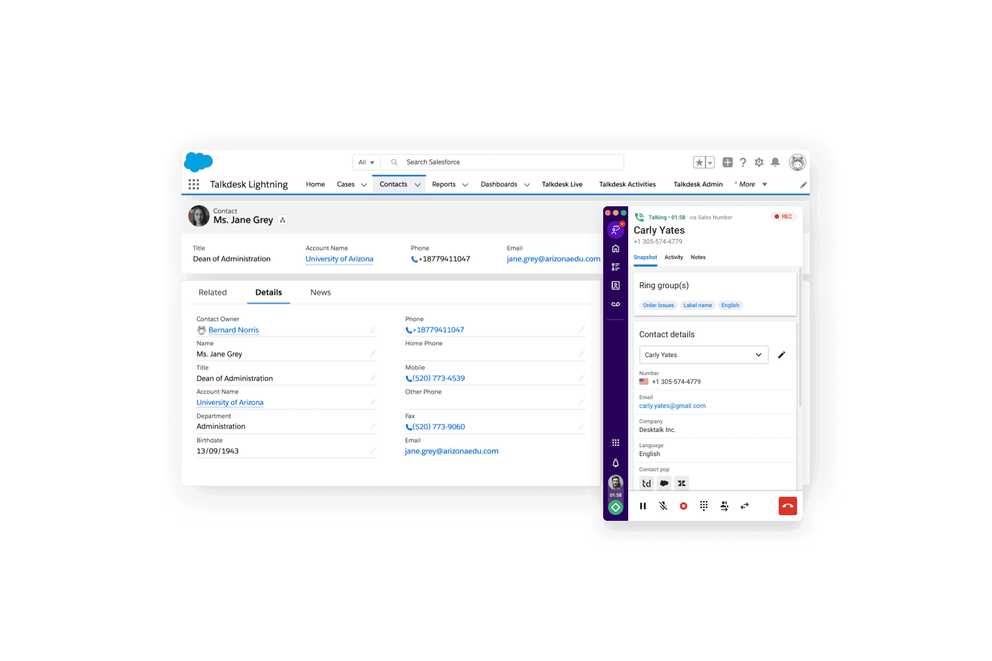Screen dimensions: 992x661
Task: Expand the Contacts tab dropdown chevron
Action: click(417, 185)
